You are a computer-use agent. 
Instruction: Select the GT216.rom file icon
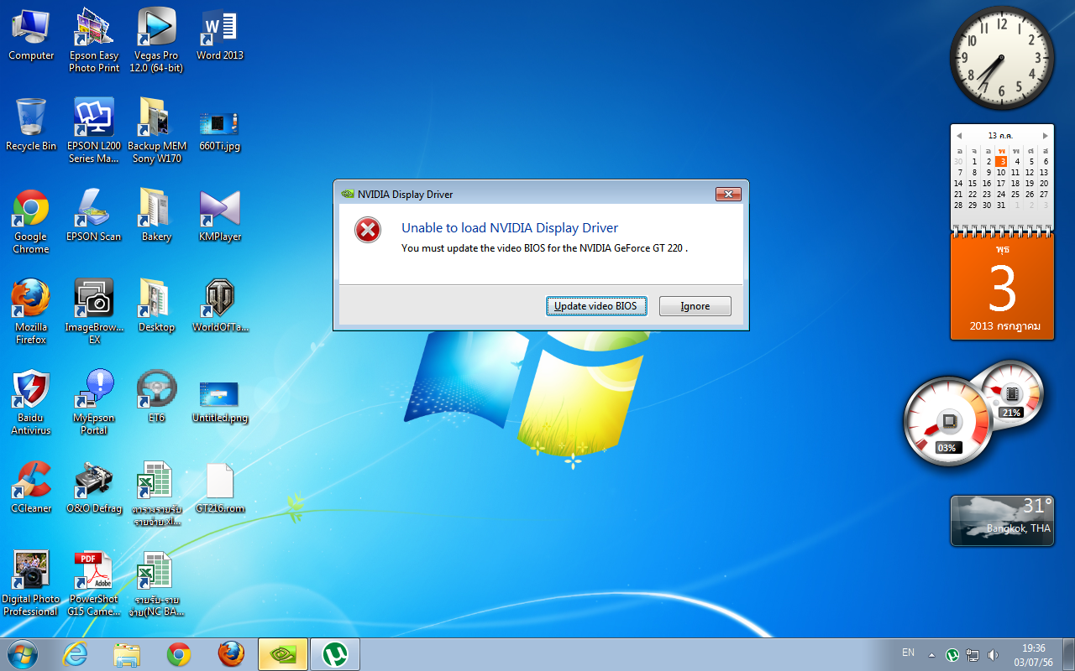(220, 487)
